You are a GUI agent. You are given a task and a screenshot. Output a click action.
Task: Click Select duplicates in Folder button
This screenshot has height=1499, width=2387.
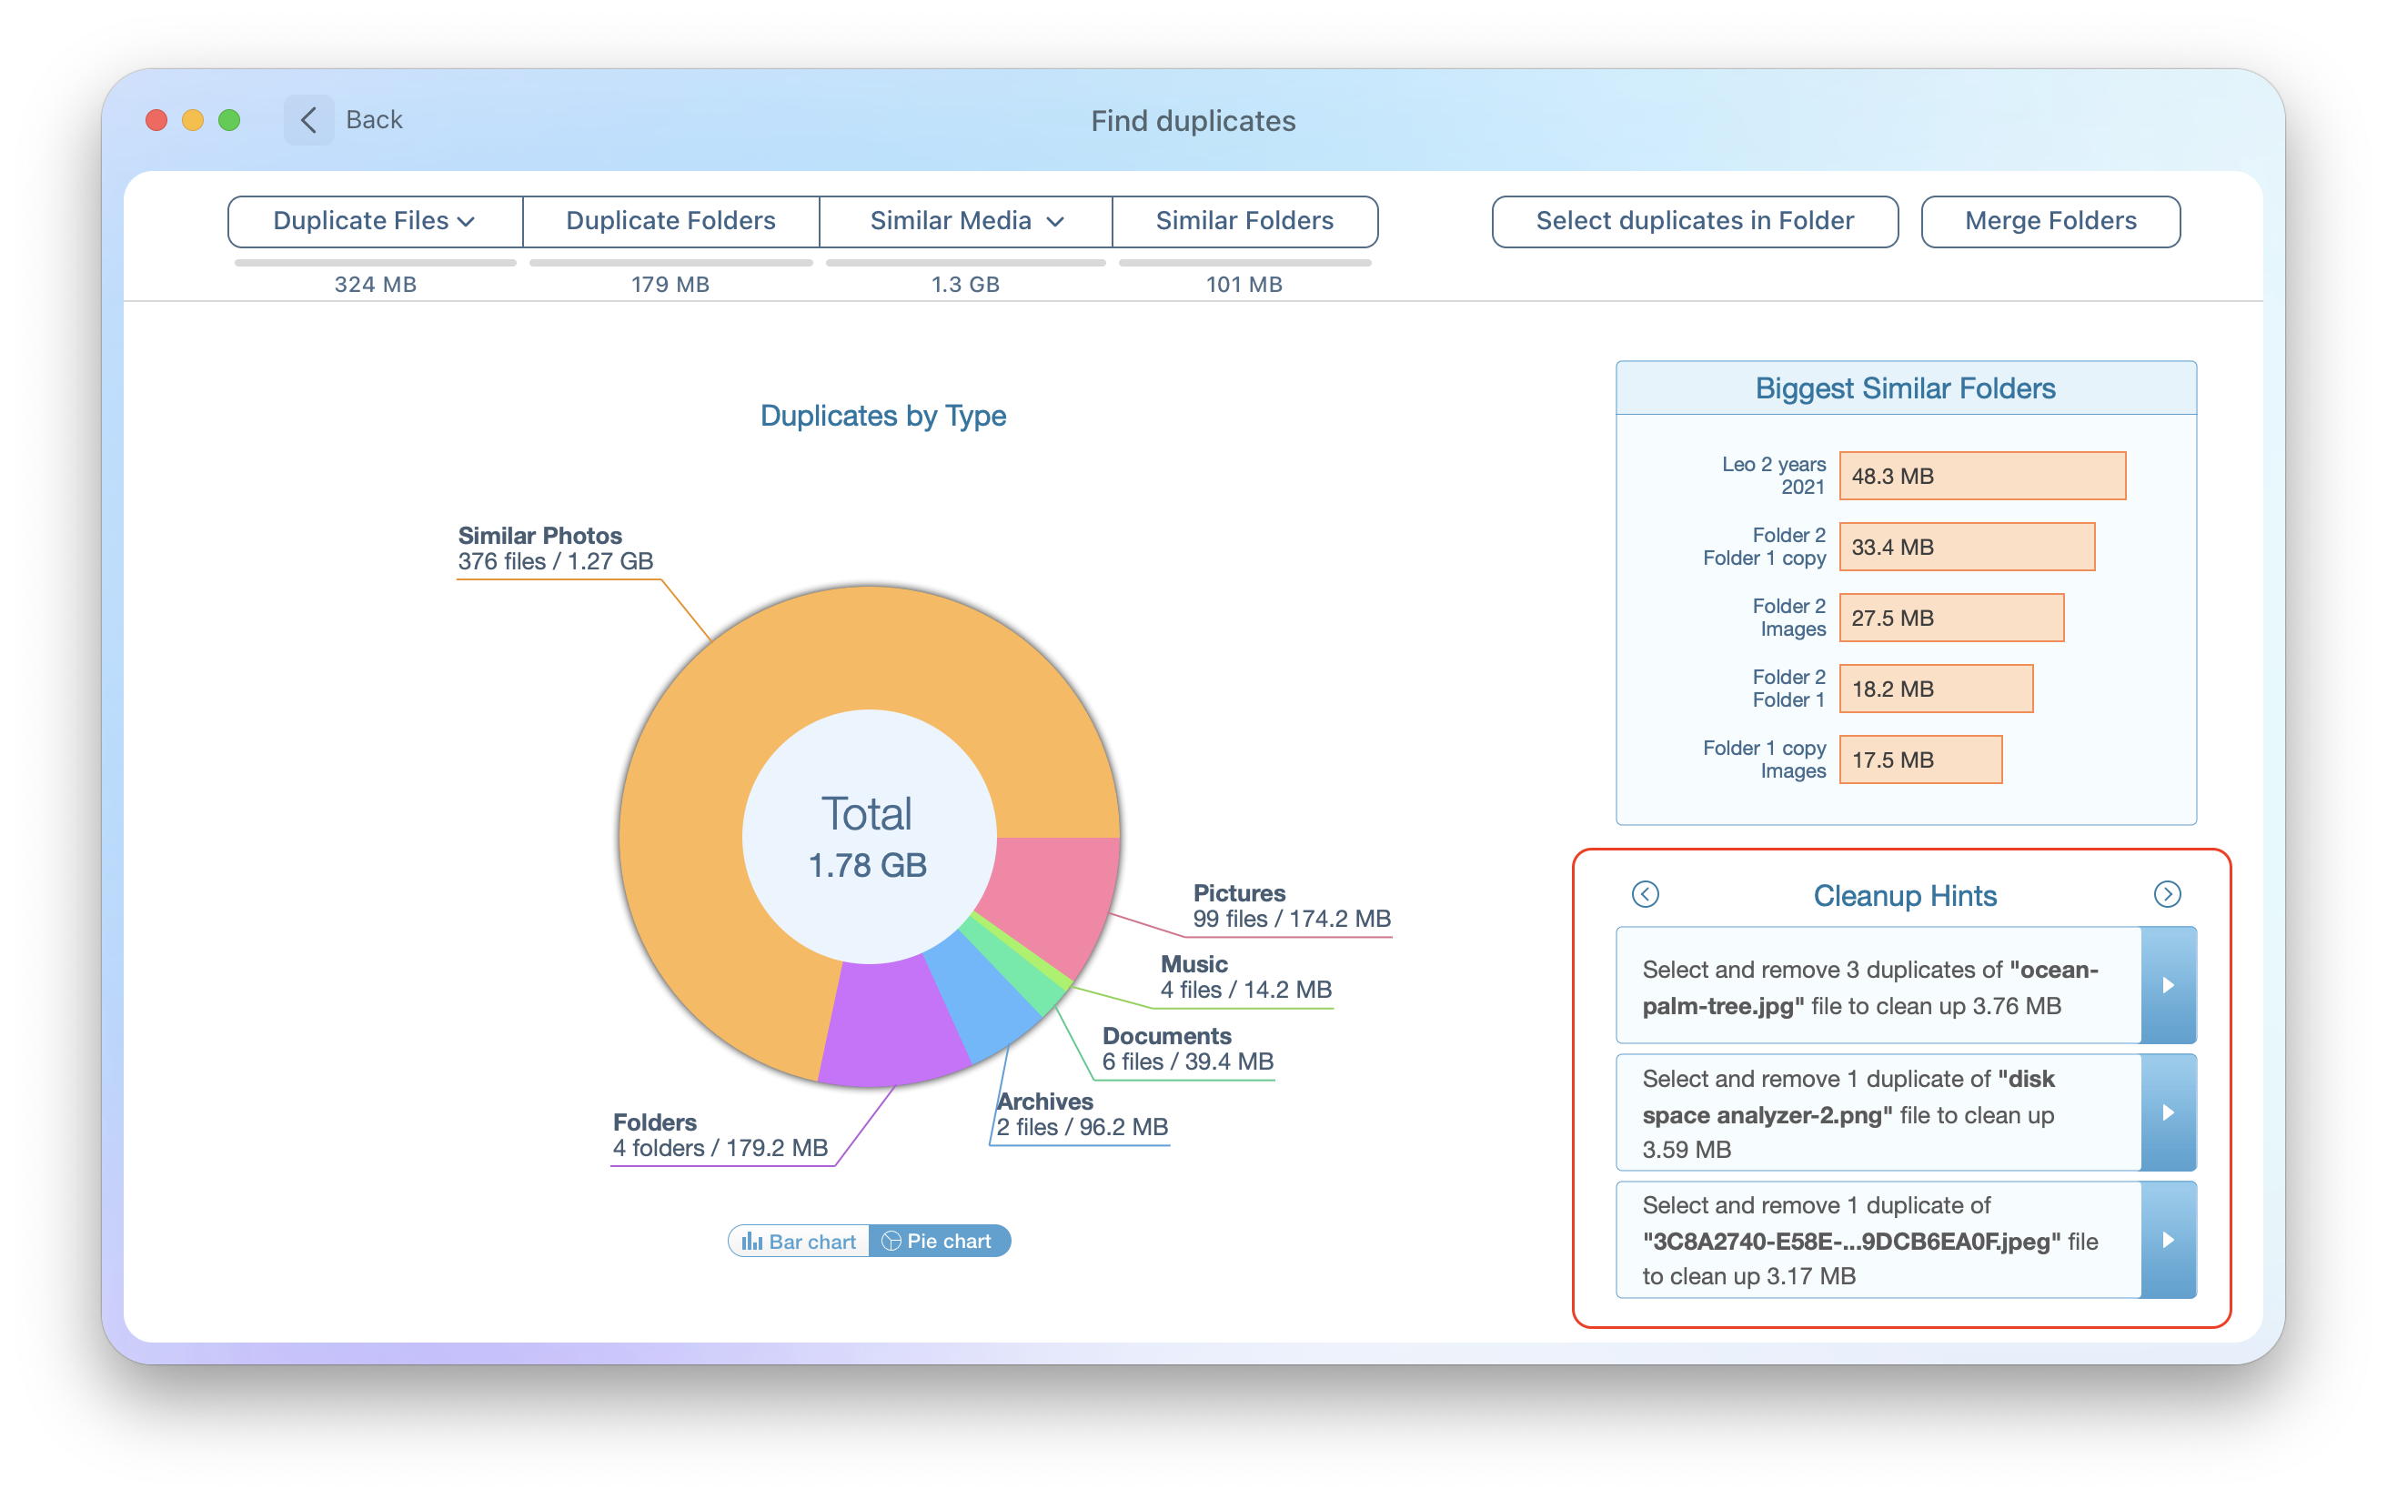click(1693, 219)
